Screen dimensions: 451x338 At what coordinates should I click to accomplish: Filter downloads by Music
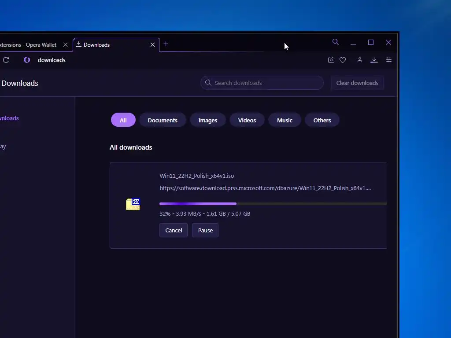285,120
